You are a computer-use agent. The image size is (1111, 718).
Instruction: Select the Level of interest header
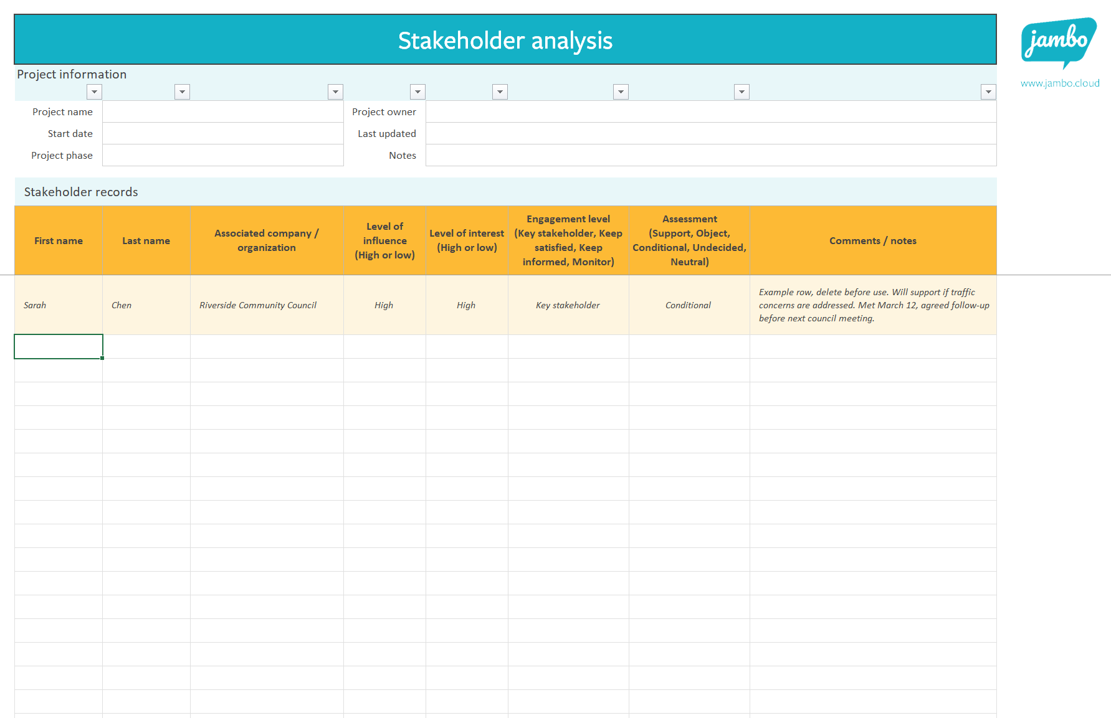coord(467,241)
